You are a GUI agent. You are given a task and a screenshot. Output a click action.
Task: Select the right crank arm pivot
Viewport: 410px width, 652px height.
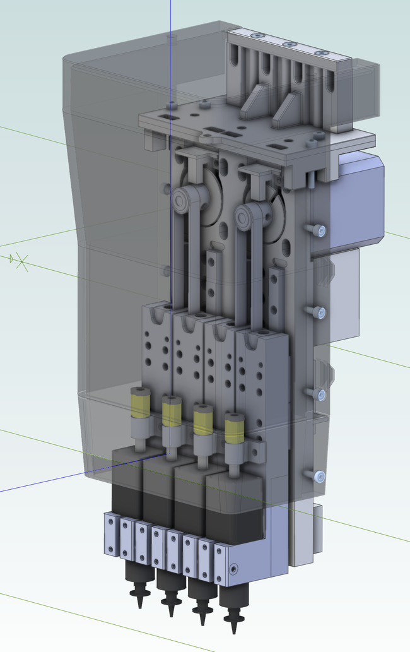(x=243, y=216)
